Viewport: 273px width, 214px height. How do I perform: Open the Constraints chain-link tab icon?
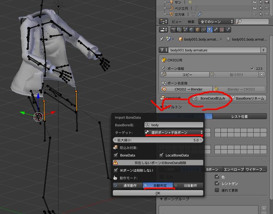(204, 30)
